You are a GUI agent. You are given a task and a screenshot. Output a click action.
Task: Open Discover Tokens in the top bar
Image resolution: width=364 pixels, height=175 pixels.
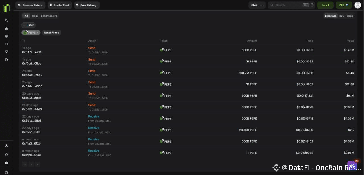click(30, 5)
